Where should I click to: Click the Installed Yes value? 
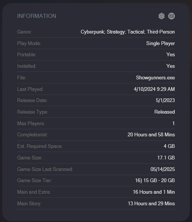pyautogui.click(x=171, y=66)
